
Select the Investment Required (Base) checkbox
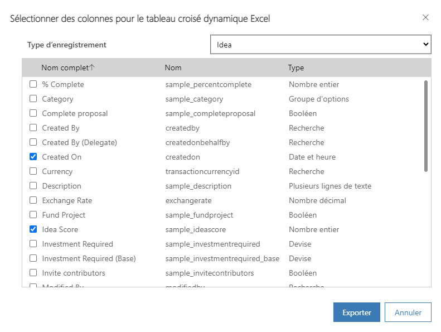point(33,258)
